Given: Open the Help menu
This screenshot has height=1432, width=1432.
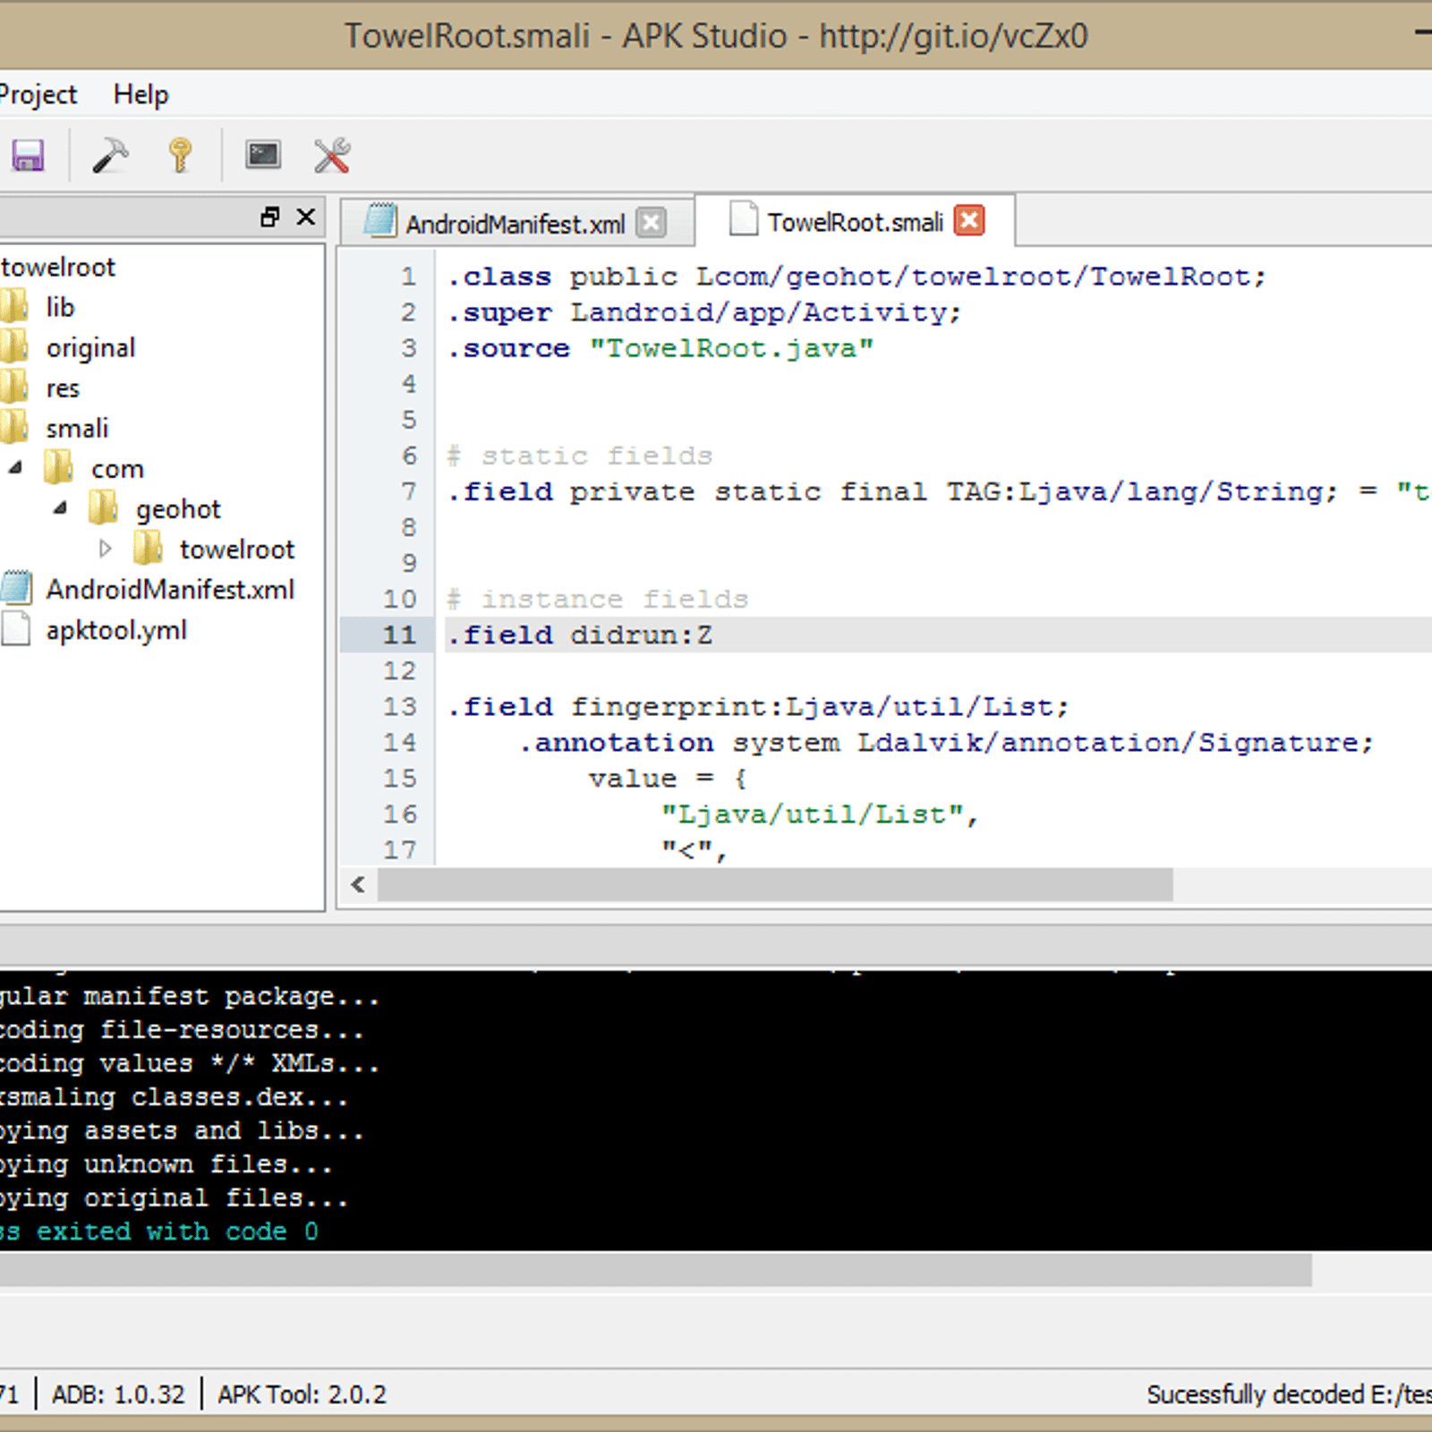Looking at the screenshot, I should click(x=141, y=93).
